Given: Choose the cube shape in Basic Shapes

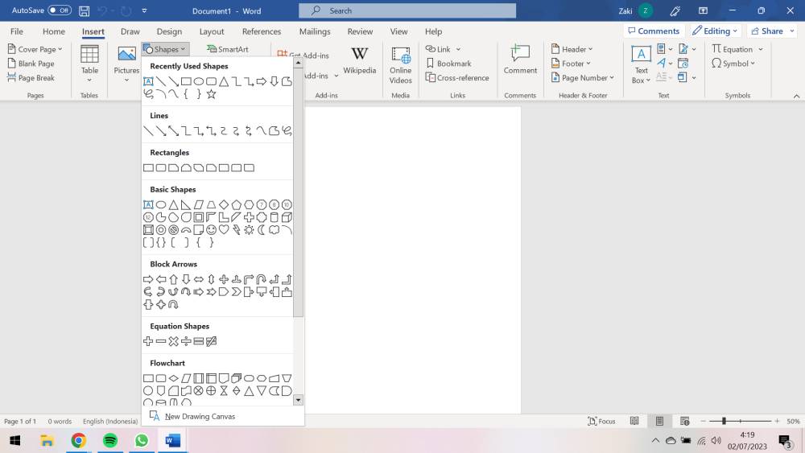Looking at the screenshot, I should (287, 217).
